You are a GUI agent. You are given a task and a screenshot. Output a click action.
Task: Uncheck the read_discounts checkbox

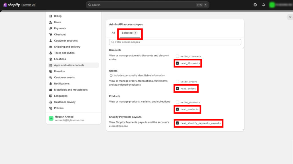(177, 63)
